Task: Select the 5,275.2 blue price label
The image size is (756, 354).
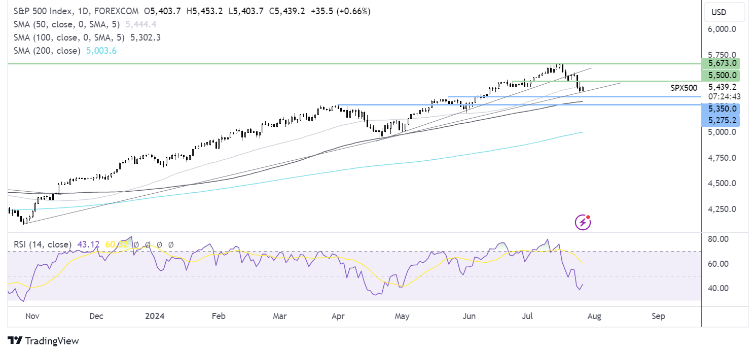Action: click(x=721, y=121)
